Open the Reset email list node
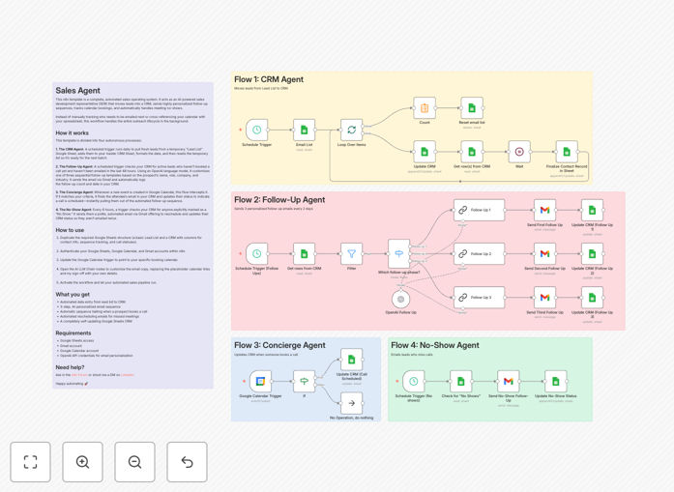The image size is (674, 492). pos(472,108)
